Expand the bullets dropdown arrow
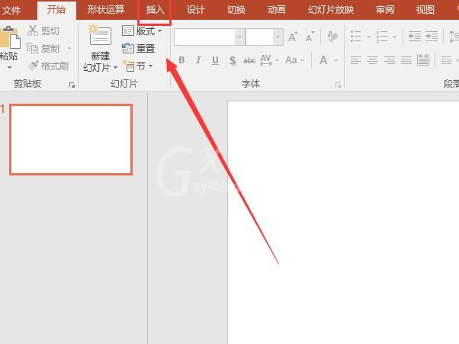 (x=368, y=37)
